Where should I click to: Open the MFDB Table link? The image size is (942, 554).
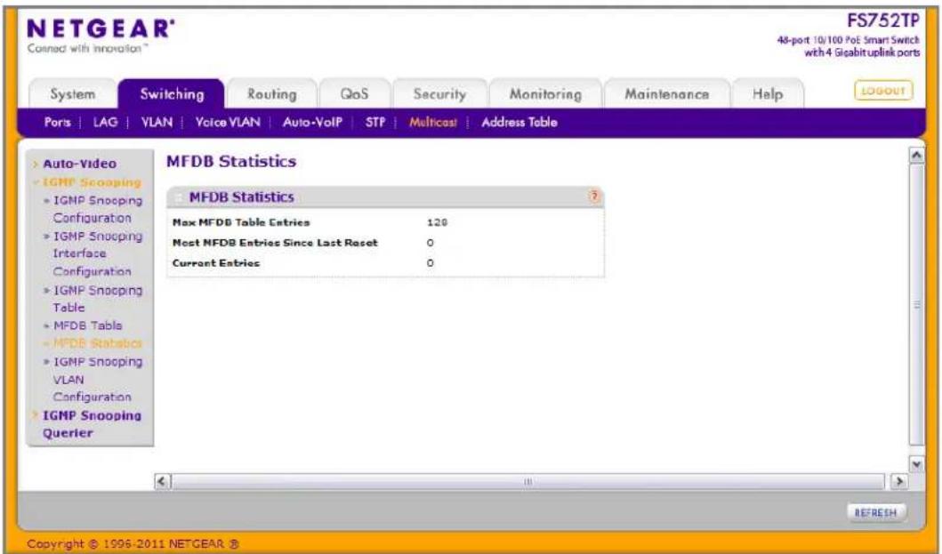(x=88, y=325)
